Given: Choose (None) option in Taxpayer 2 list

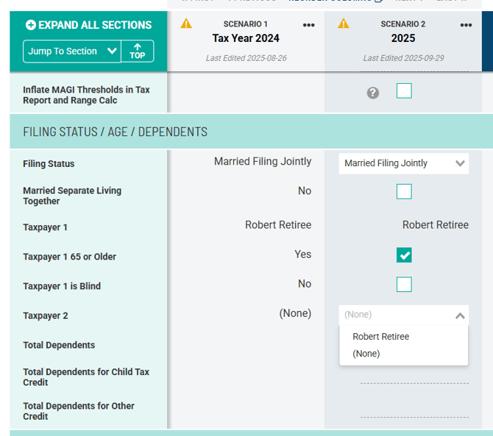Looking at the screenshot, I should click(x=366, y=354).
